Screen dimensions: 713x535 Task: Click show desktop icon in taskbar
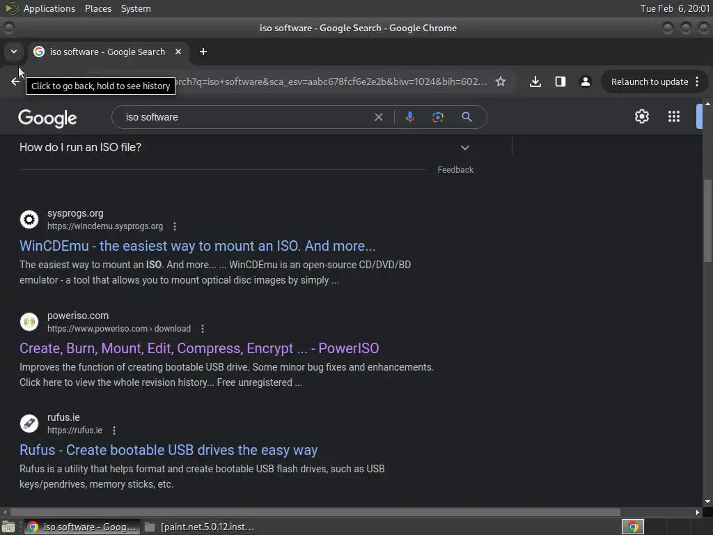8,527
